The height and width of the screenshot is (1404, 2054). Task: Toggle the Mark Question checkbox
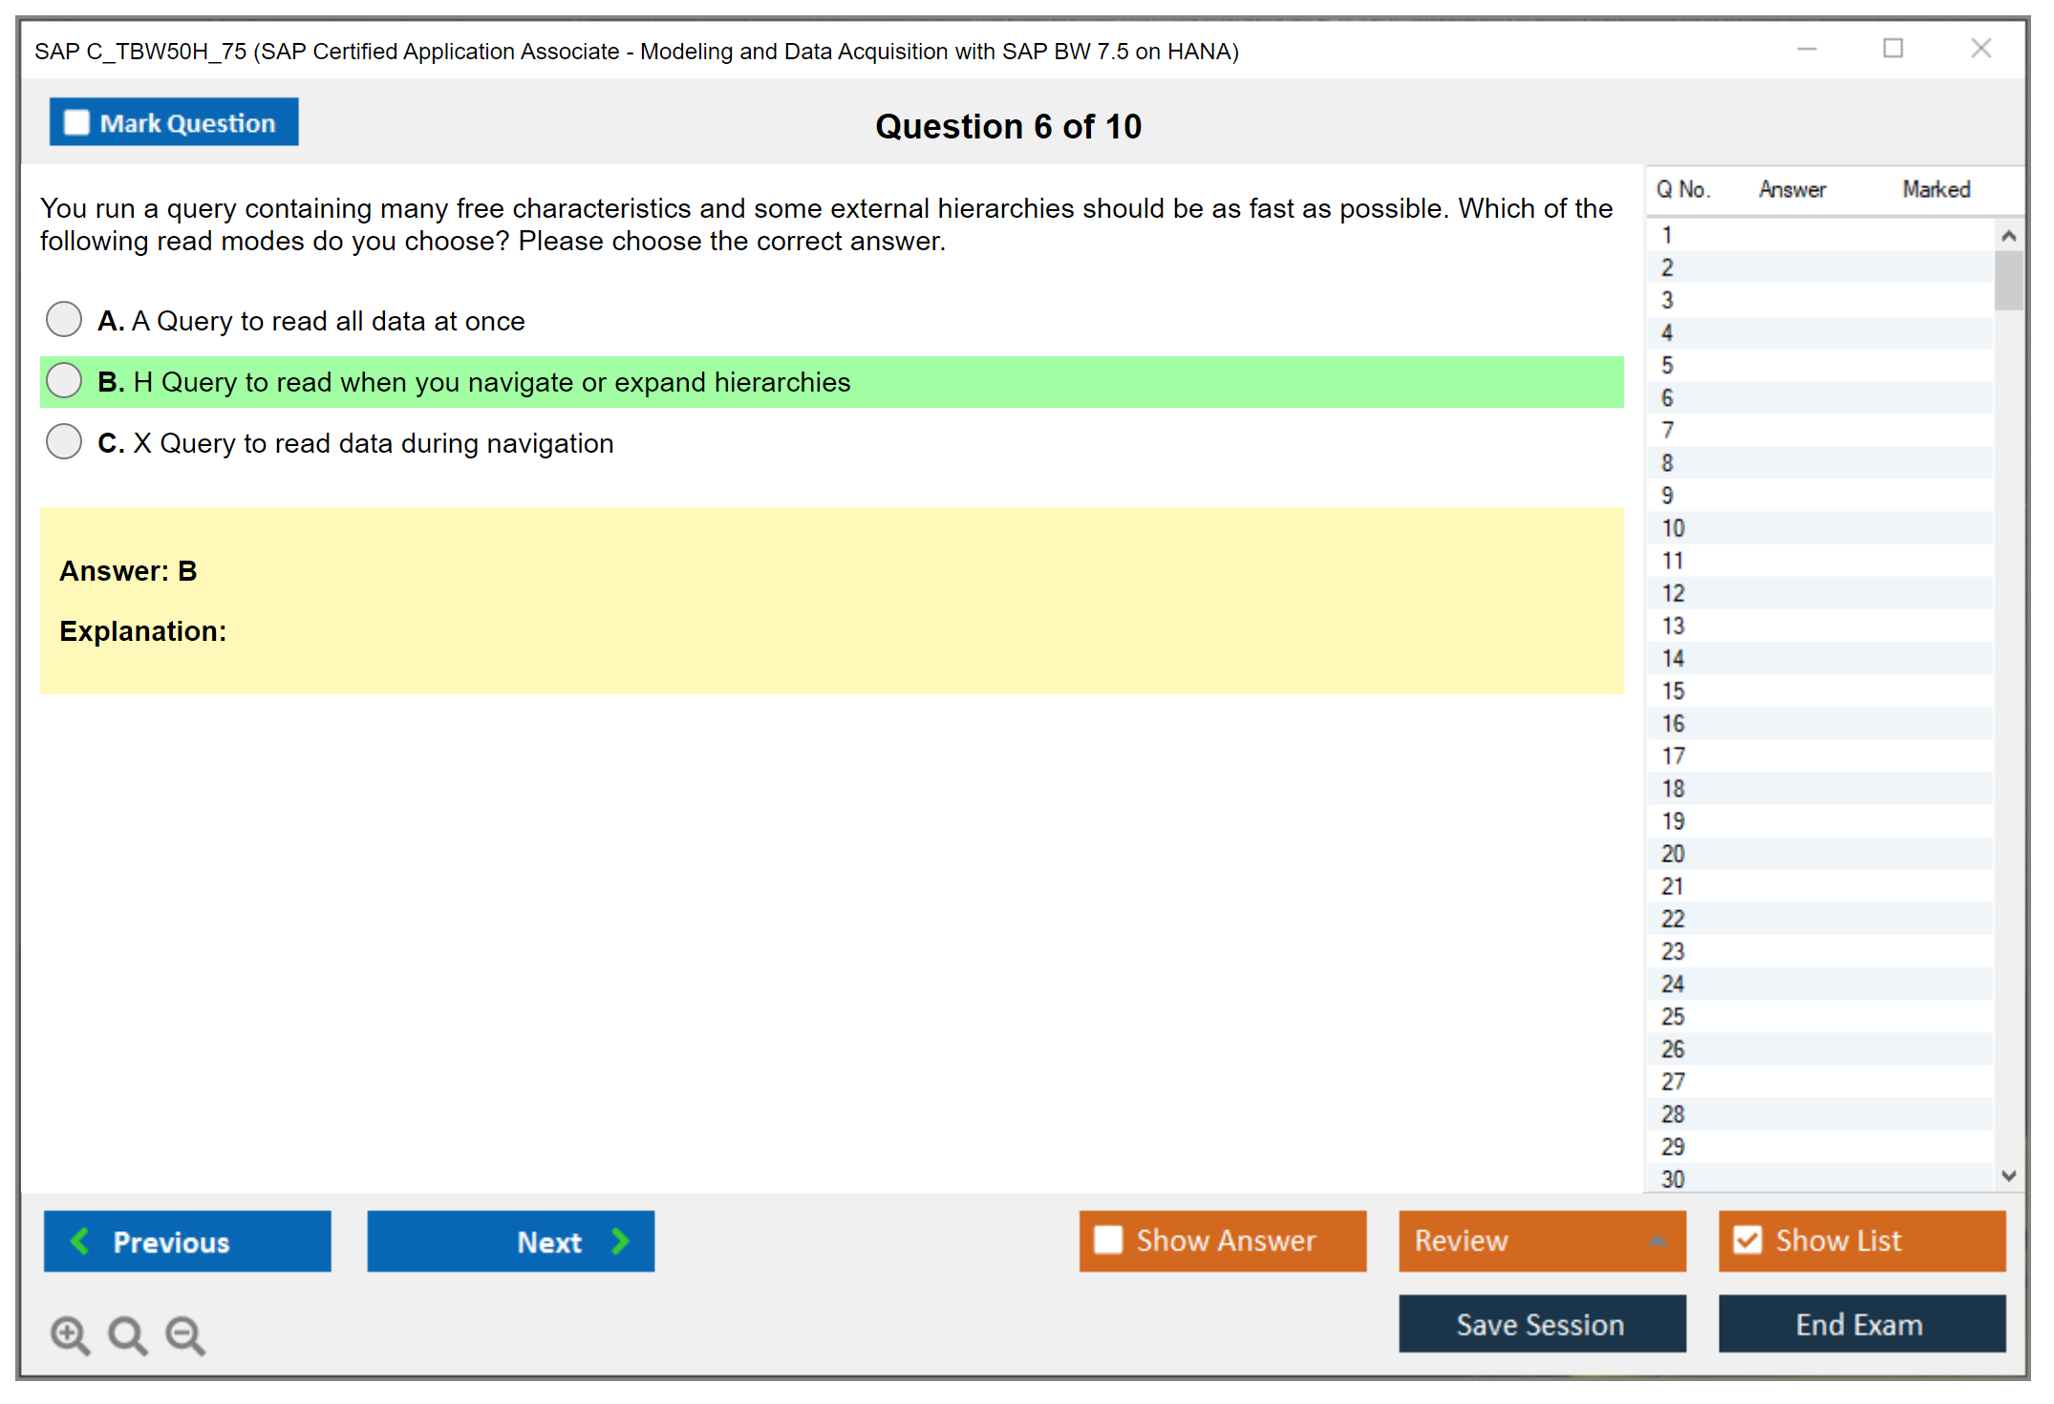pos(76,122)
